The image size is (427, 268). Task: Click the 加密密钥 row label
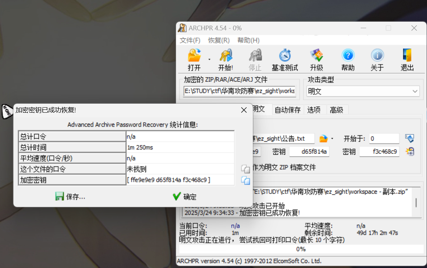(72, 180)
